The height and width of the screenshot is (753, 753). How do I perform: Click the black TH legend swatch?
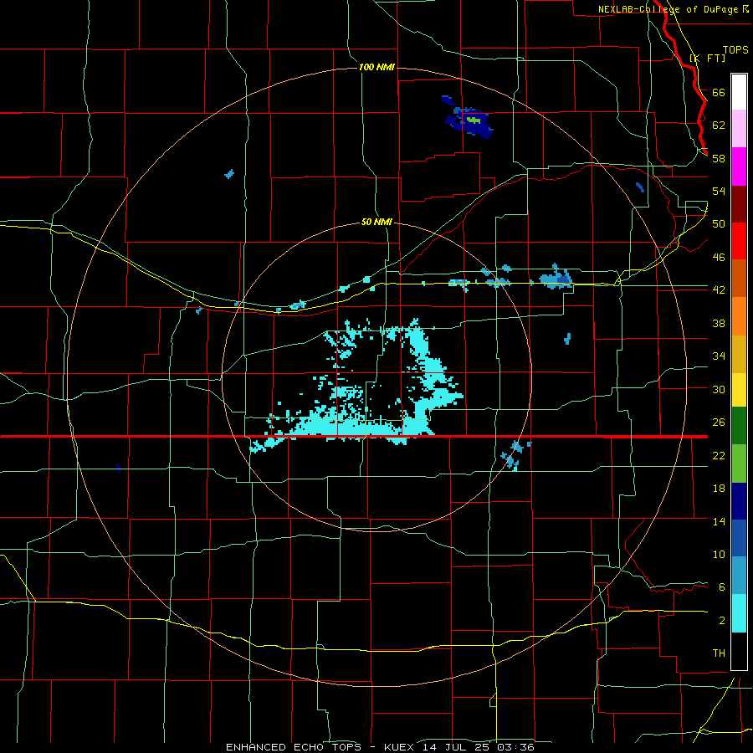point(739,651)
